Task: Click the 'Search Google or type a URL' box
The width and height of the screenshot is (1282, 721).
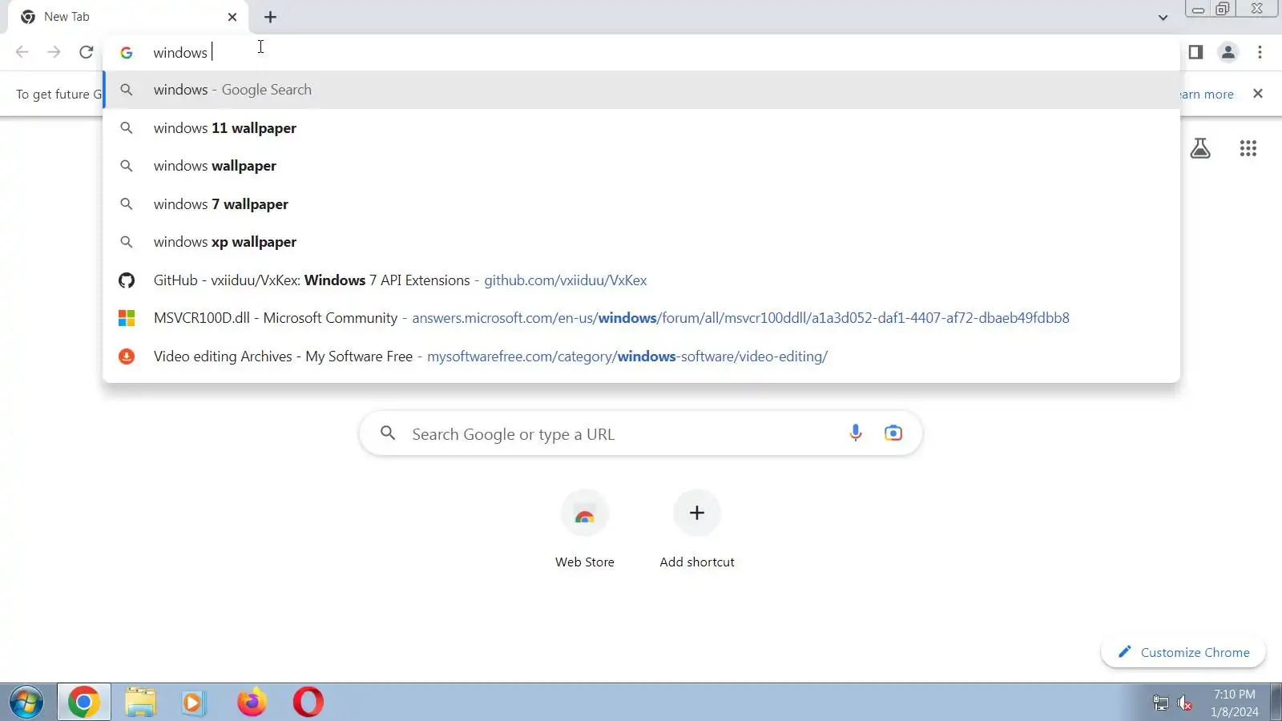Action: pyautogui.click(x=641, y=433)
